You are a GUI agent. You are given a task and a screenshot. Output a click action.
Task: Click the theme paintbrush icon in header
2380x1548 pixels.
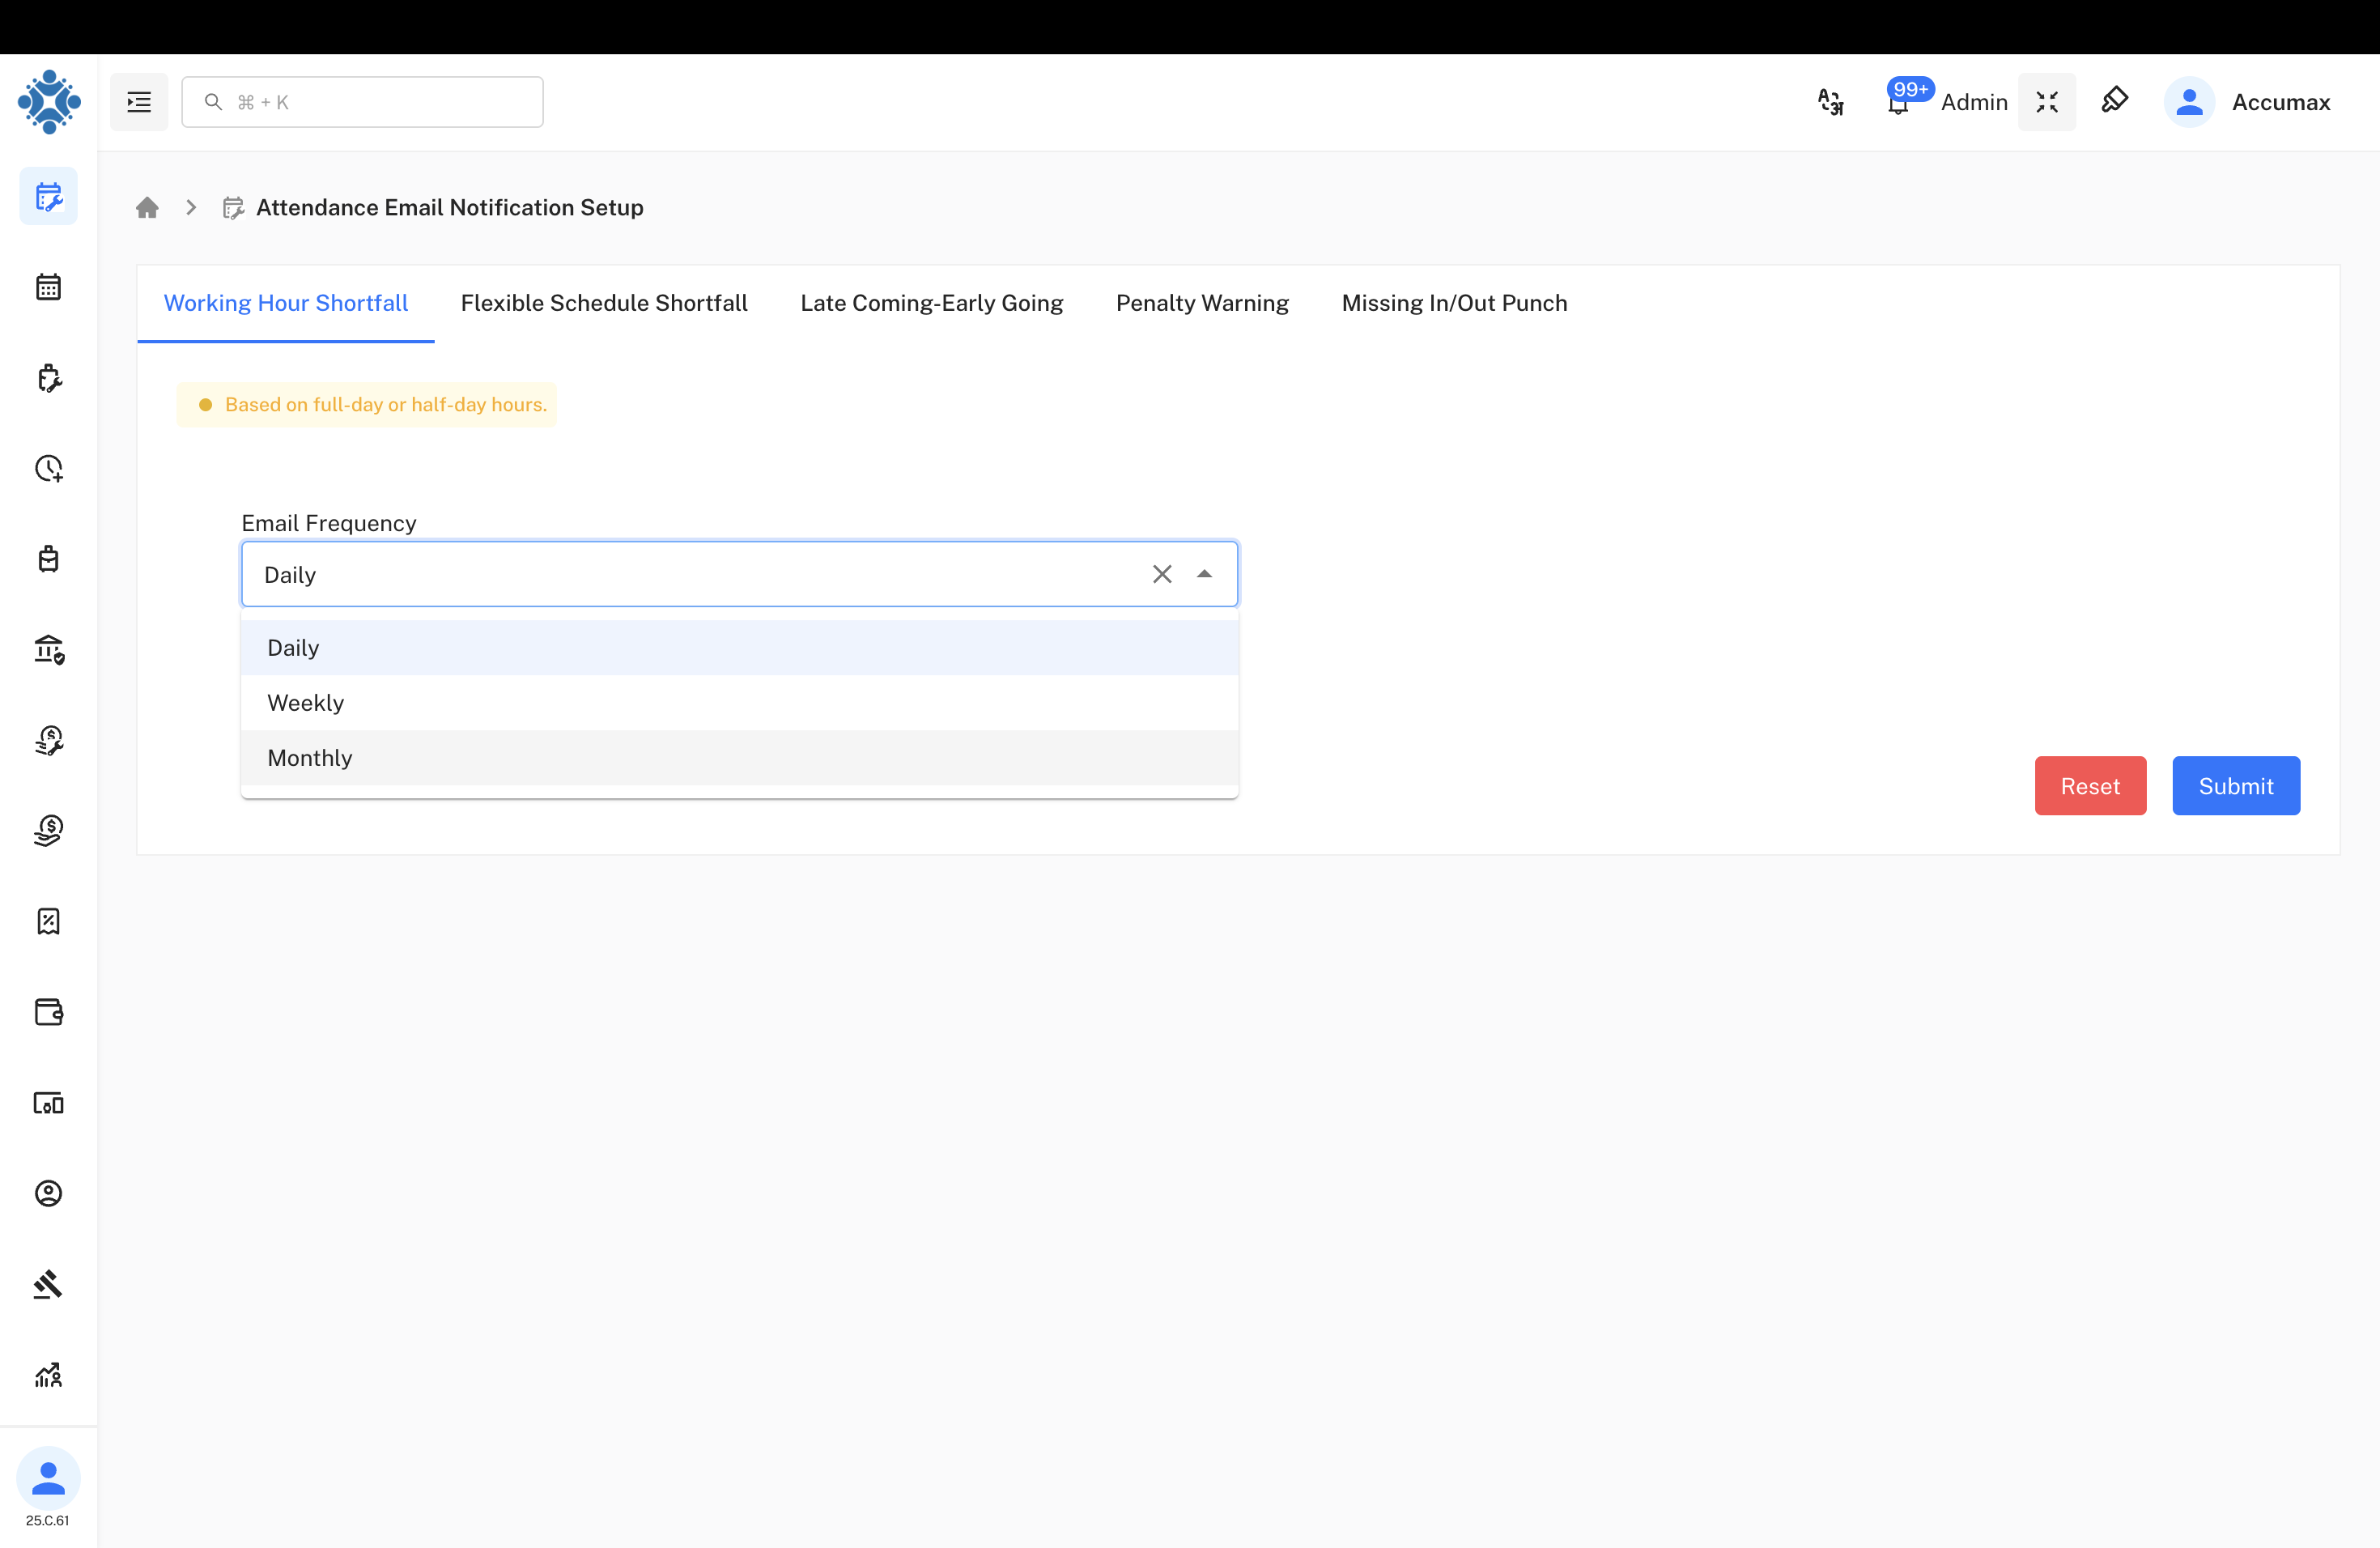tap(2116, 101)
